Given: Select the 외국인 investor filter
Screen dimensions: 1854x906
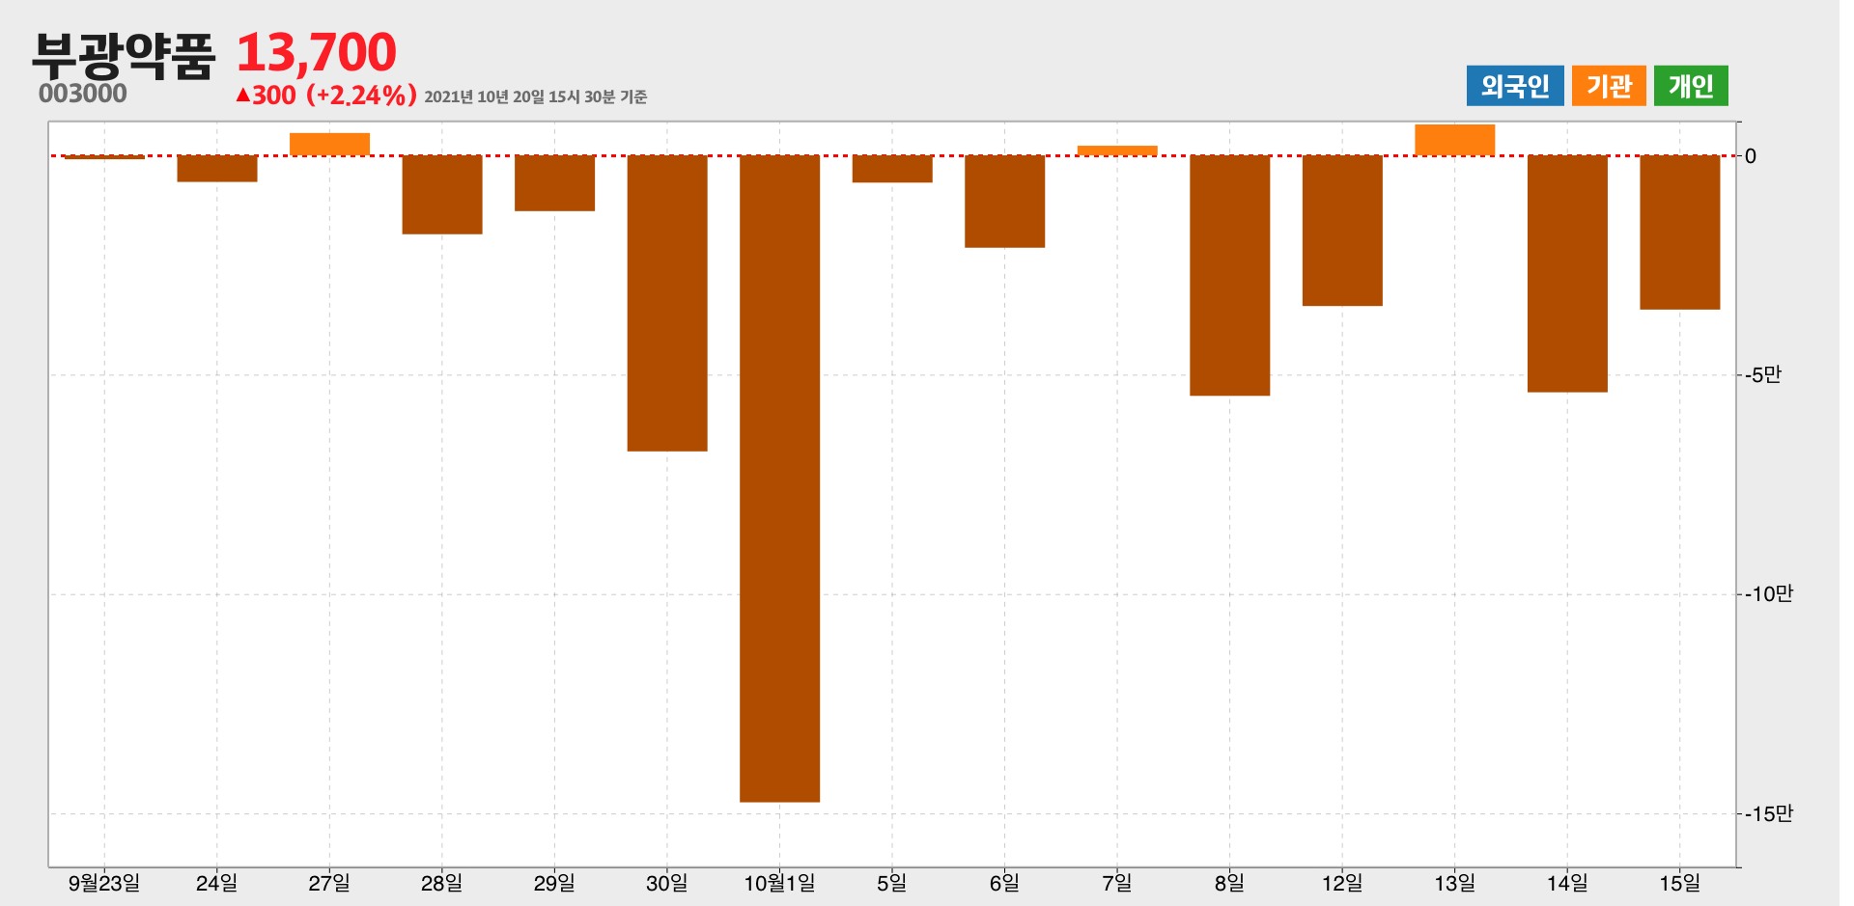Looking at the screenshot, I should pos(1514,86).
